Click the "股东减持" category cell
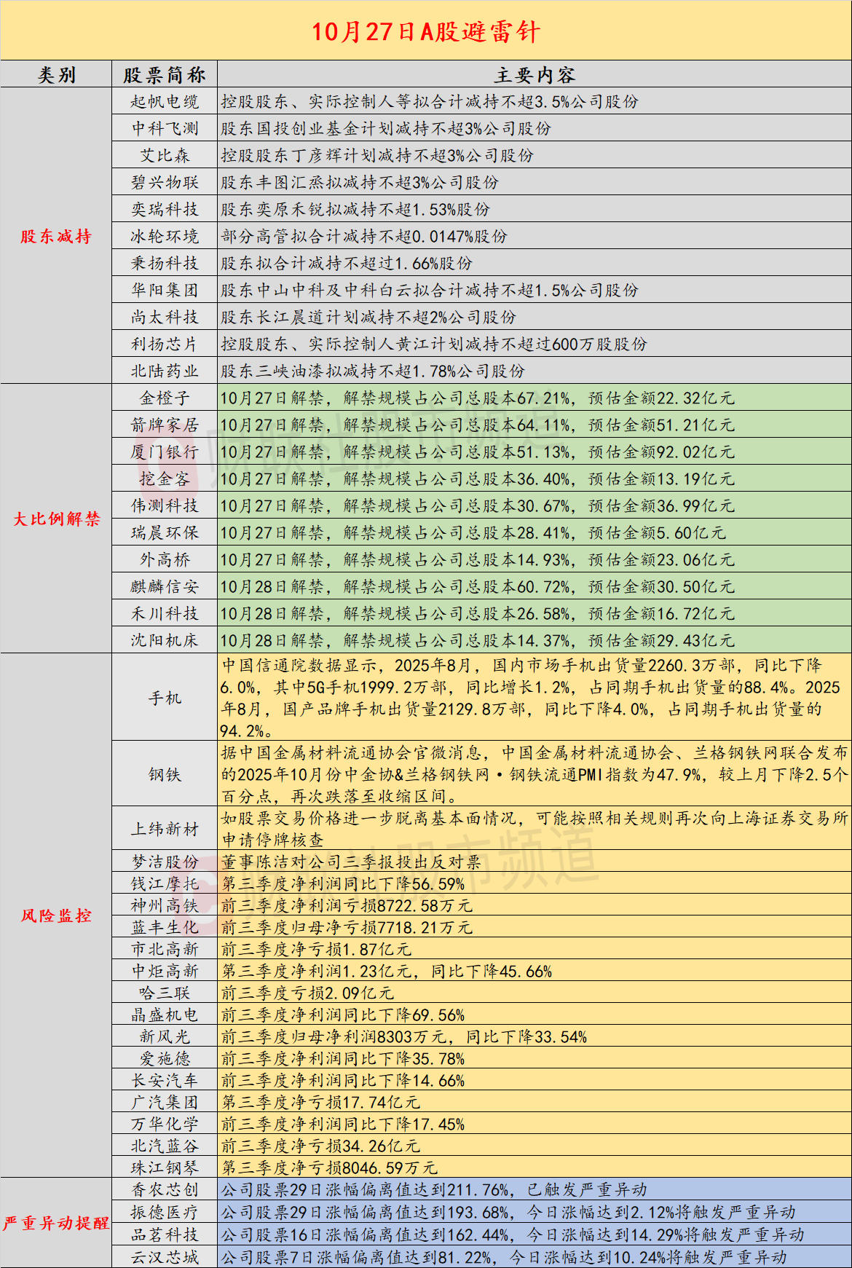The image size is (852, 1268). coord(56,236)
